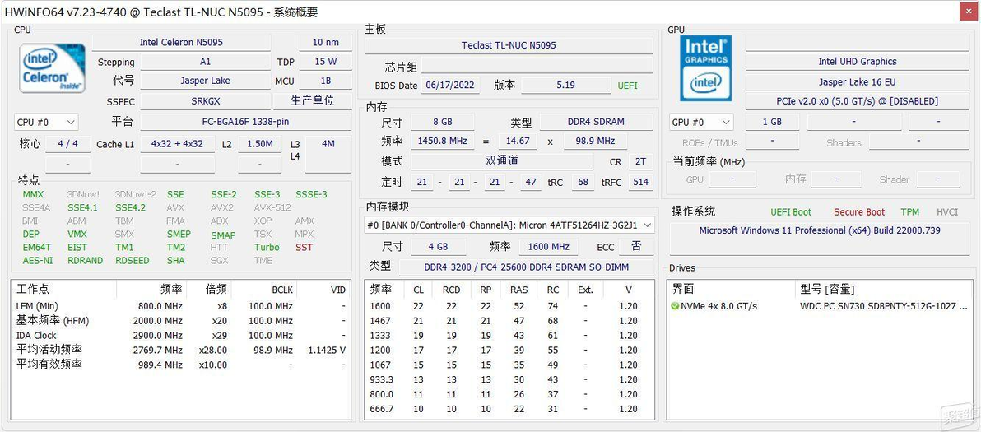Click the HVCI indicator
The width and height of the screenshot is (981, 432).
click(x=947, y=212)
